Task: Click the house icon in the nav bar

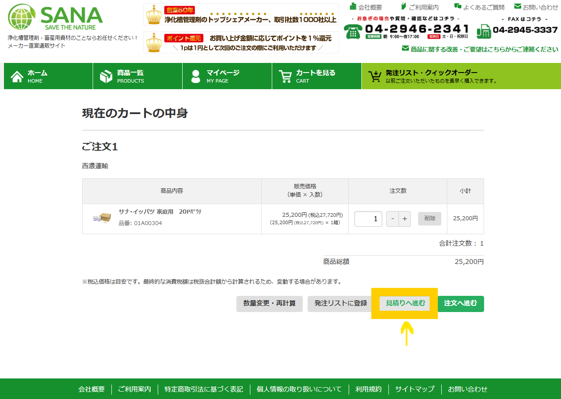Action: coord(17,76)
